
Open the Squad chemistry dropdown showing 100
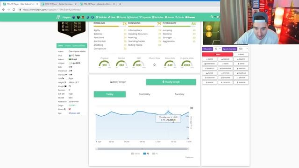tap(243, 49)
